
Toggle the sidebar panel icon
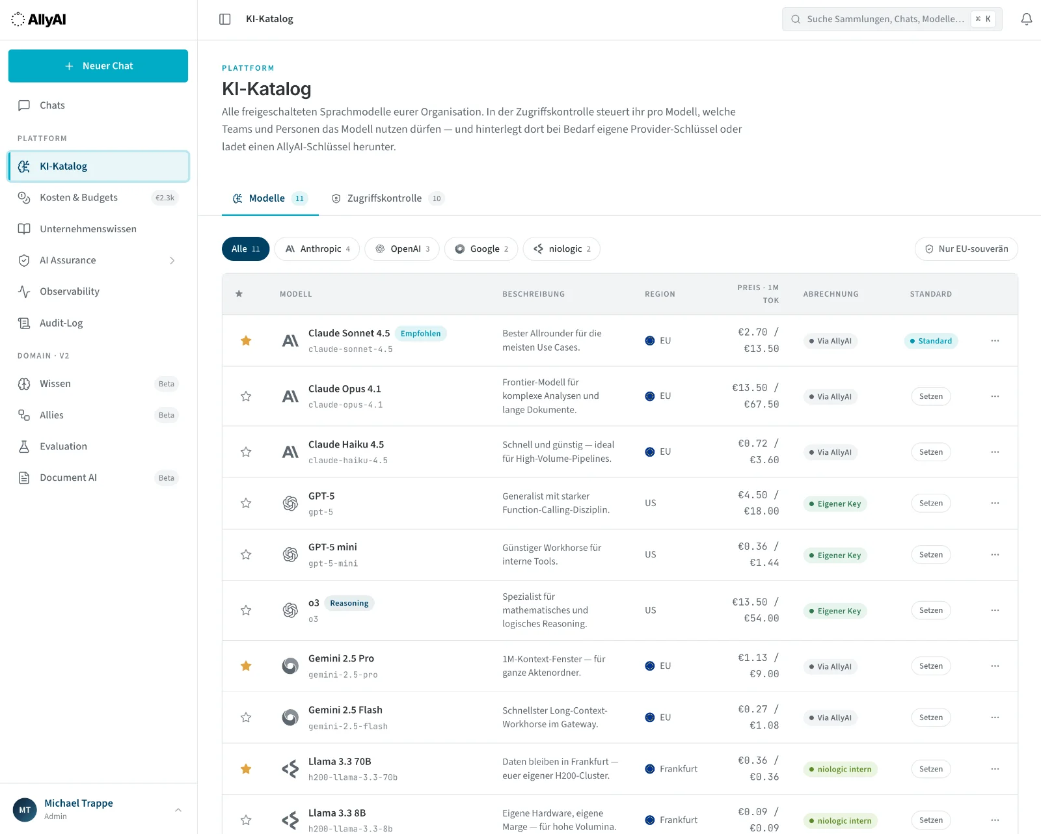click(x=225, y=20)
